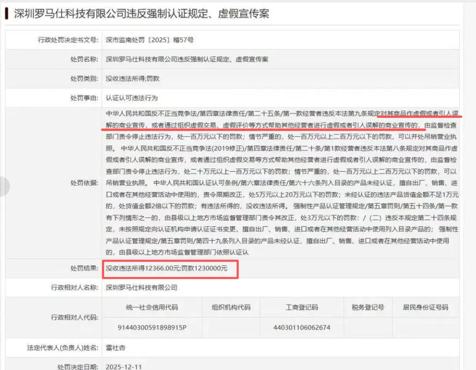Select the label 行政相对人代码
476x370 pixels.
click(74, 318)
